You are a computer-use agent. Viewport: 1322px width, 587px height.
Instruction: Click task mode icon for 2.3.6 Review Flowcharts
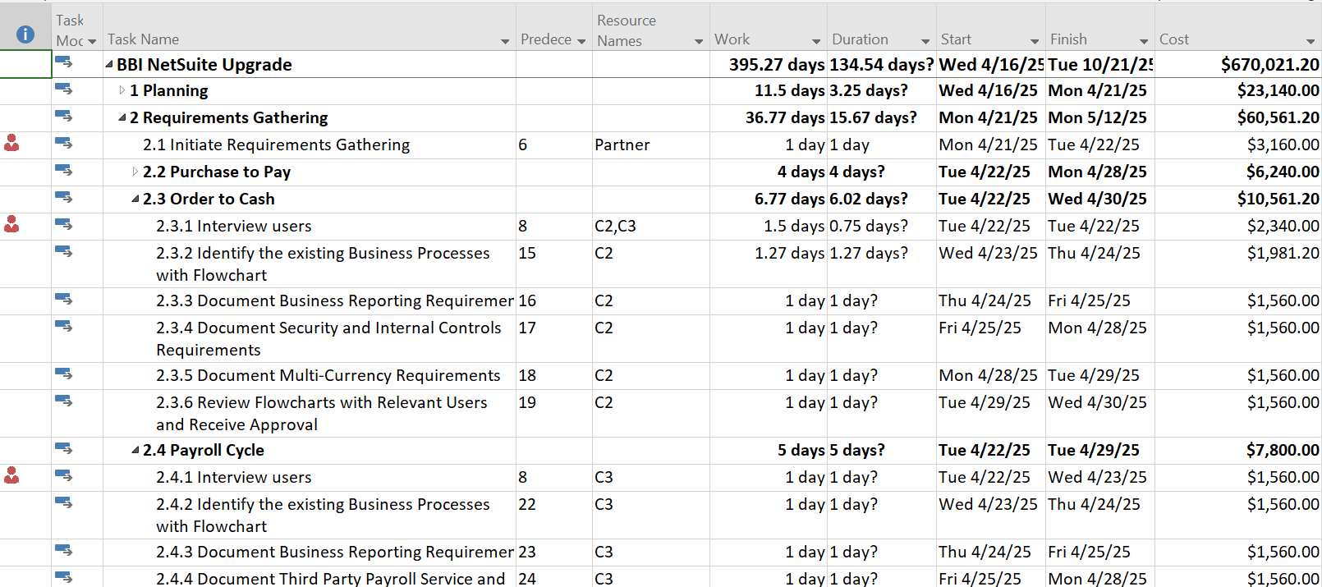[63, 401]
